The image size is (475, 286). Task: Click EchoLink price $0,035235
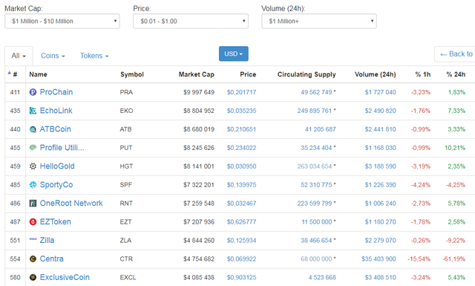click(x=241, y=111)
